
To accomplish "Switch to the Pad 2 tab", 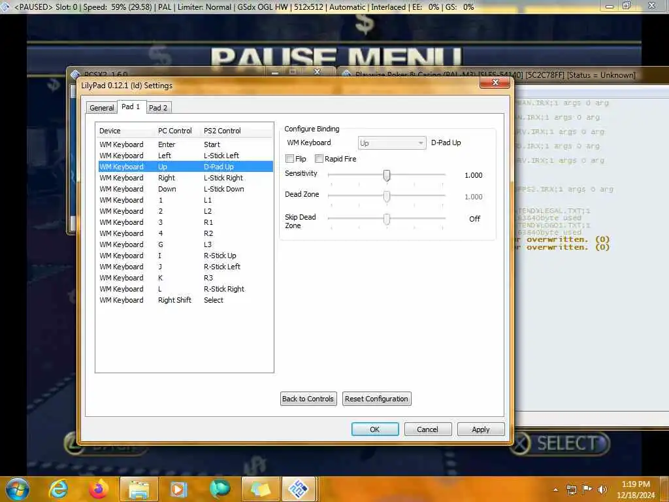I will [x=158, y=108].
